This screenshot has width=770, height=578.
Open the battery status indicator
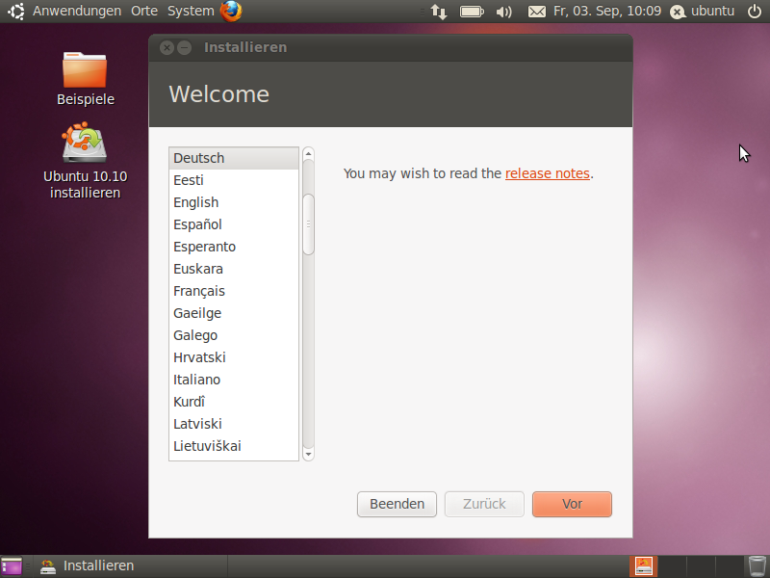pos(472,12)
